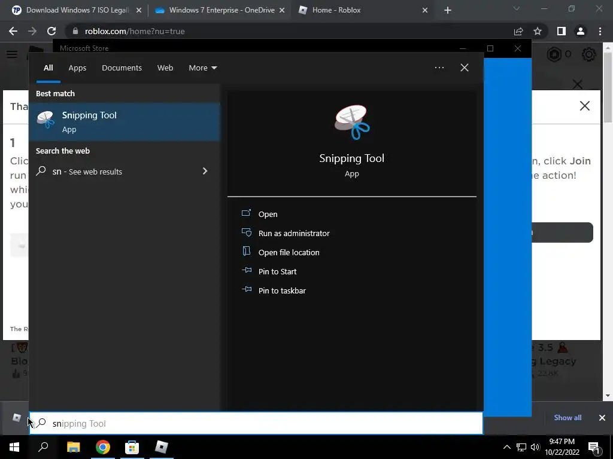Switch to the Web search tab

pos(165,68)
